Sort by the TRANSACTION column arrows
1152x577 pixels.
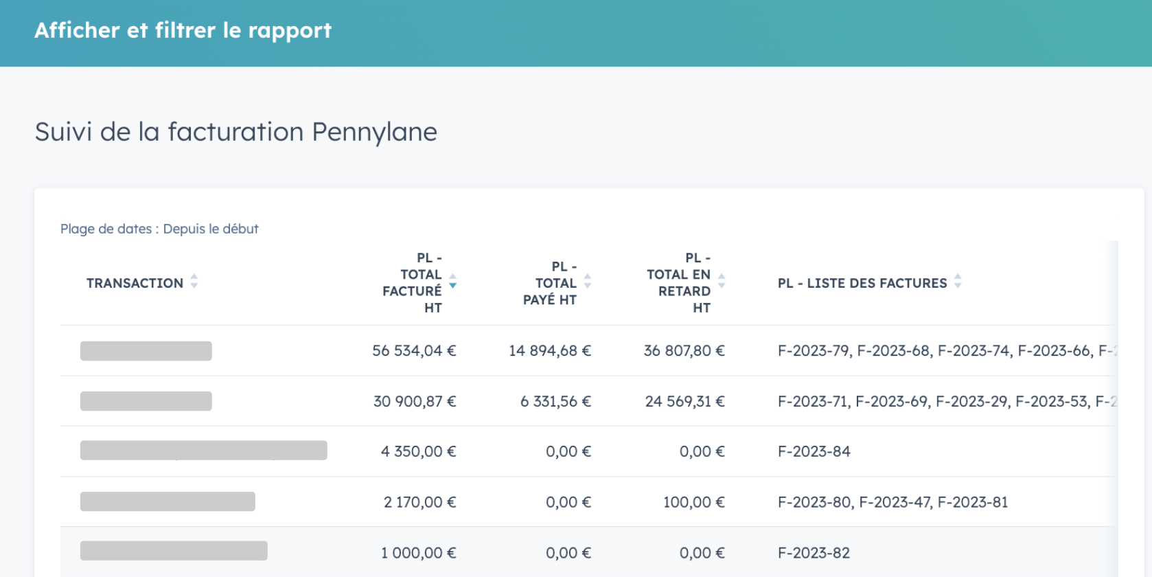pos(194,281)
